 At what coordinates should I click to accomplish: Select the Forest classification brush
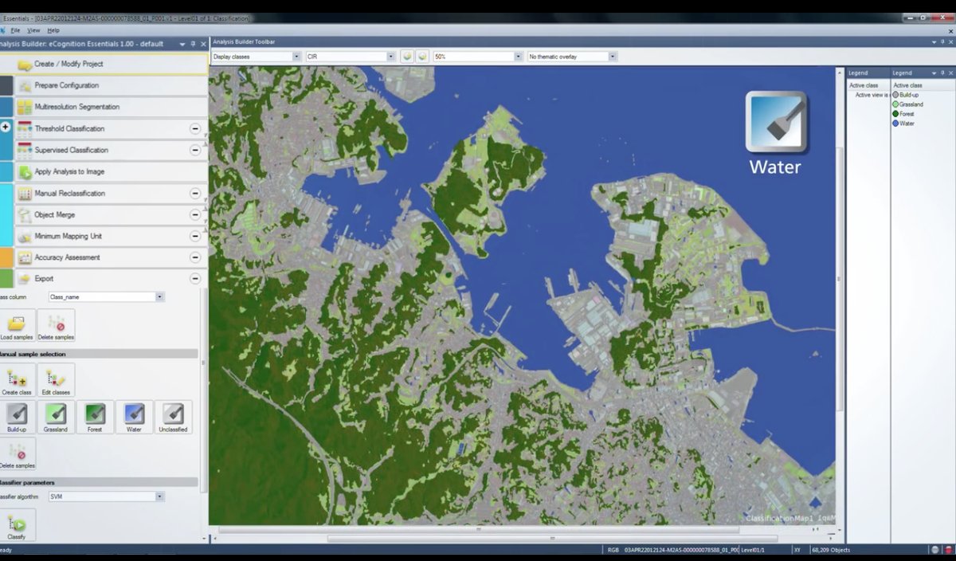[x=95, y=414]
